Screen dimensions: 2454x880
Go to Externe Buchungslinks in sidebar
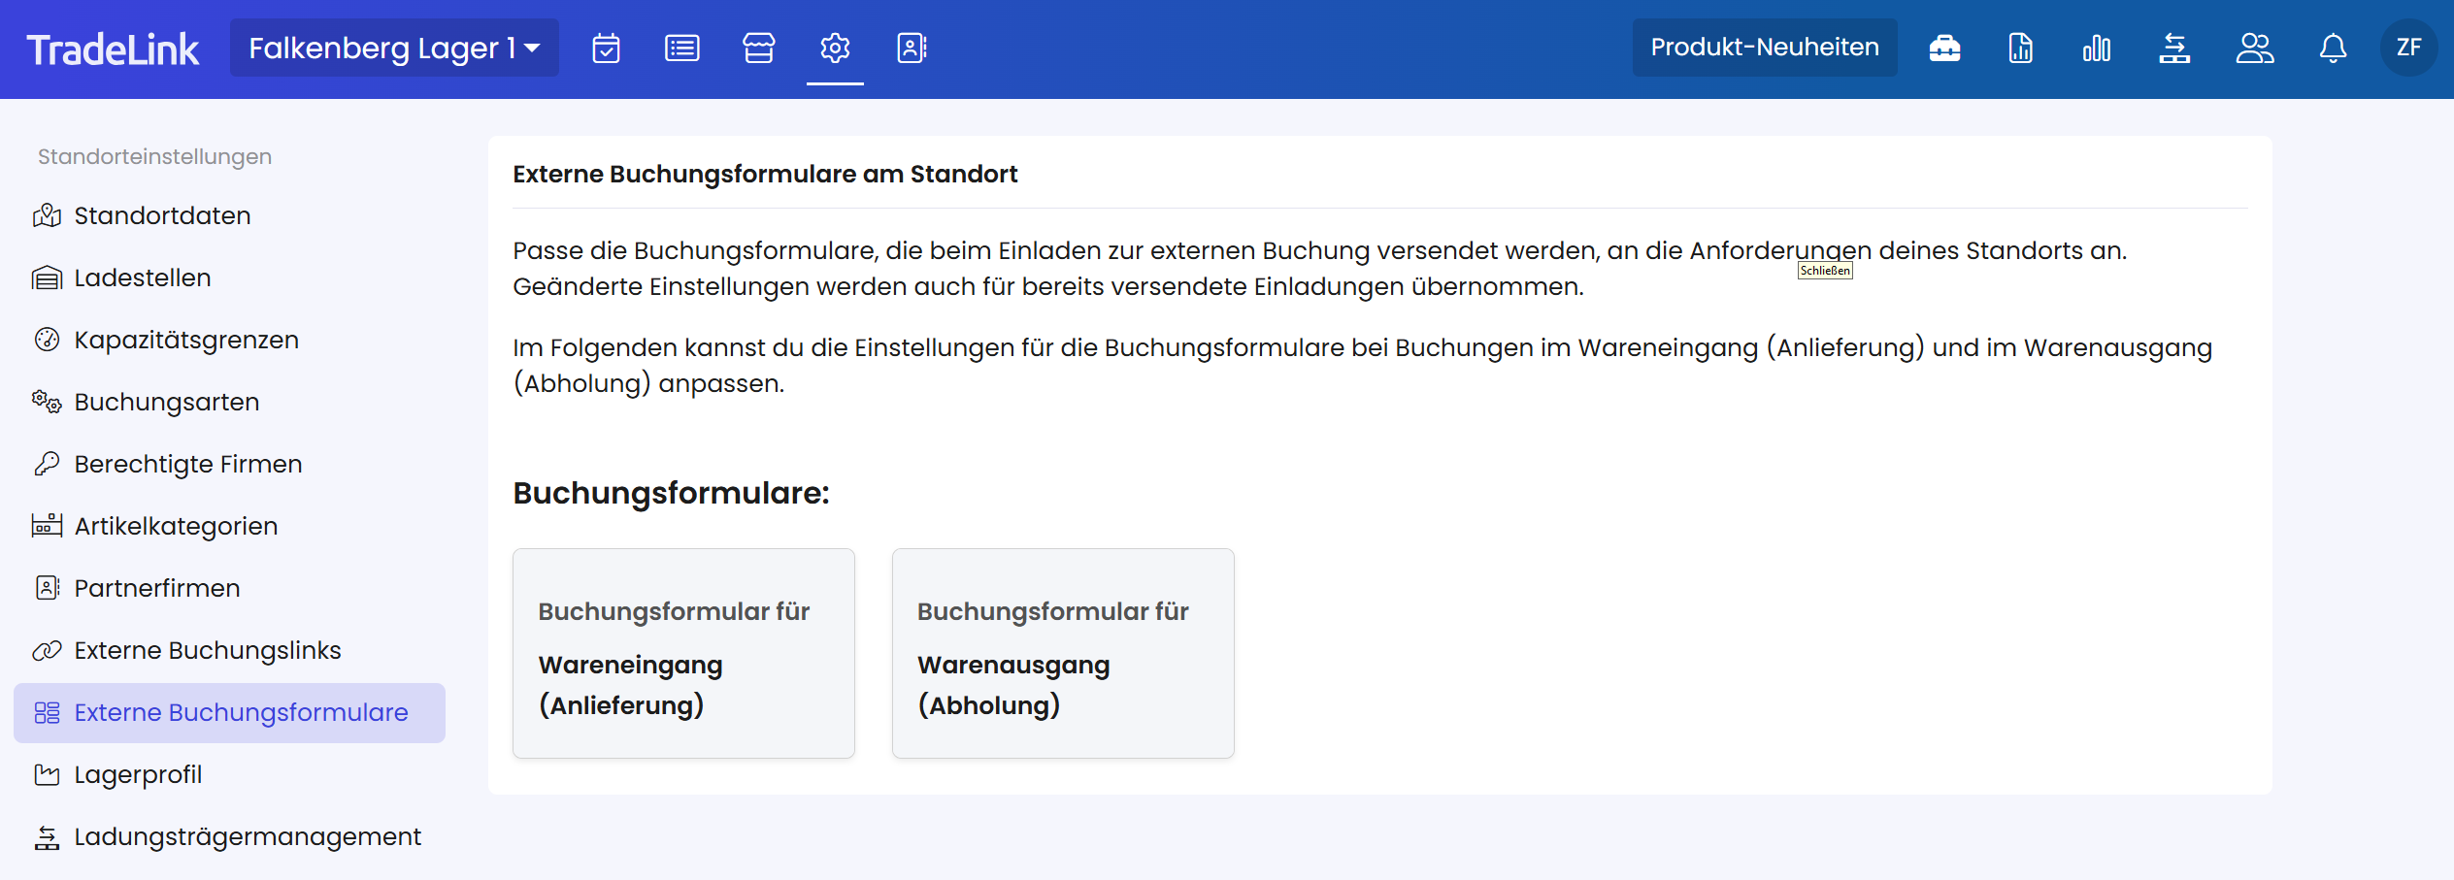pos(208,650)
